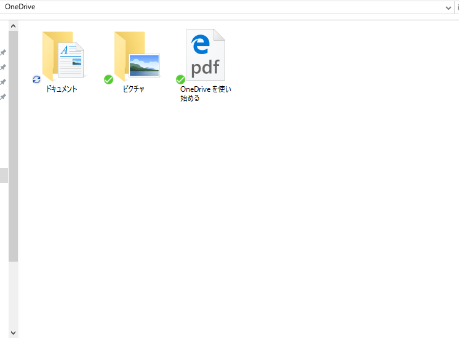Expand the address bar history dropdown
The height and width of the screenshot is (346, 459).
[x=448, y=7]
